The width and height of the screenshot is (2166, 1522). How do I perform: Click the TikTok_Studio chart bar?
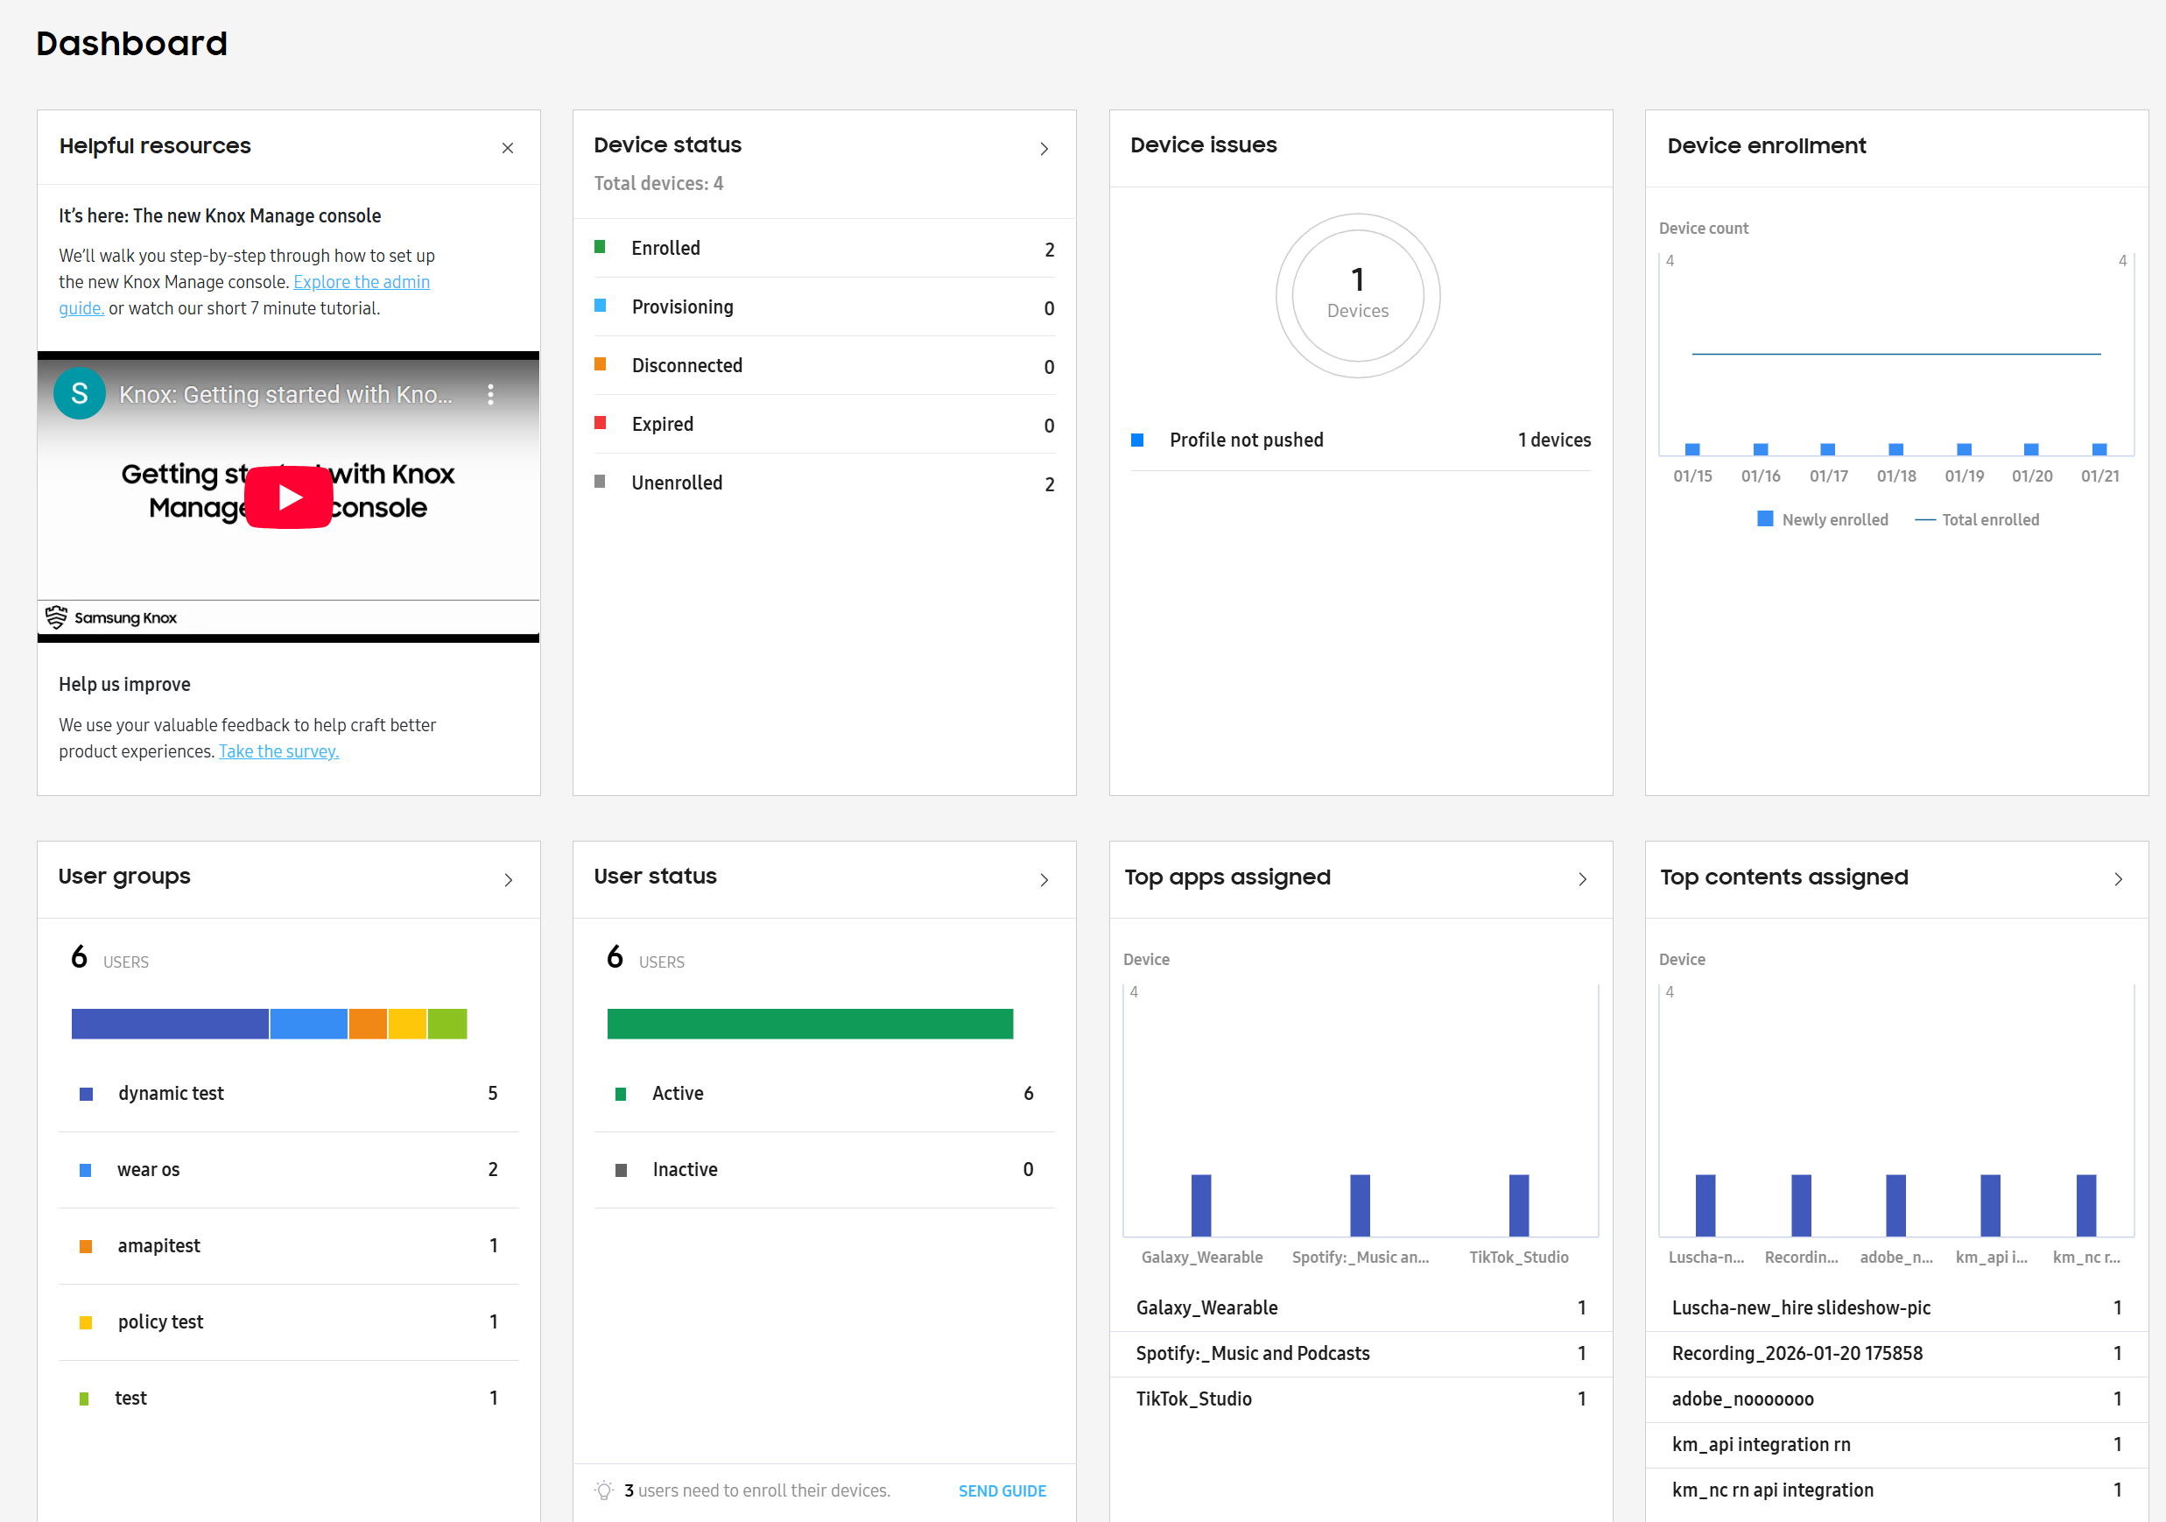coord(1519,1205)
